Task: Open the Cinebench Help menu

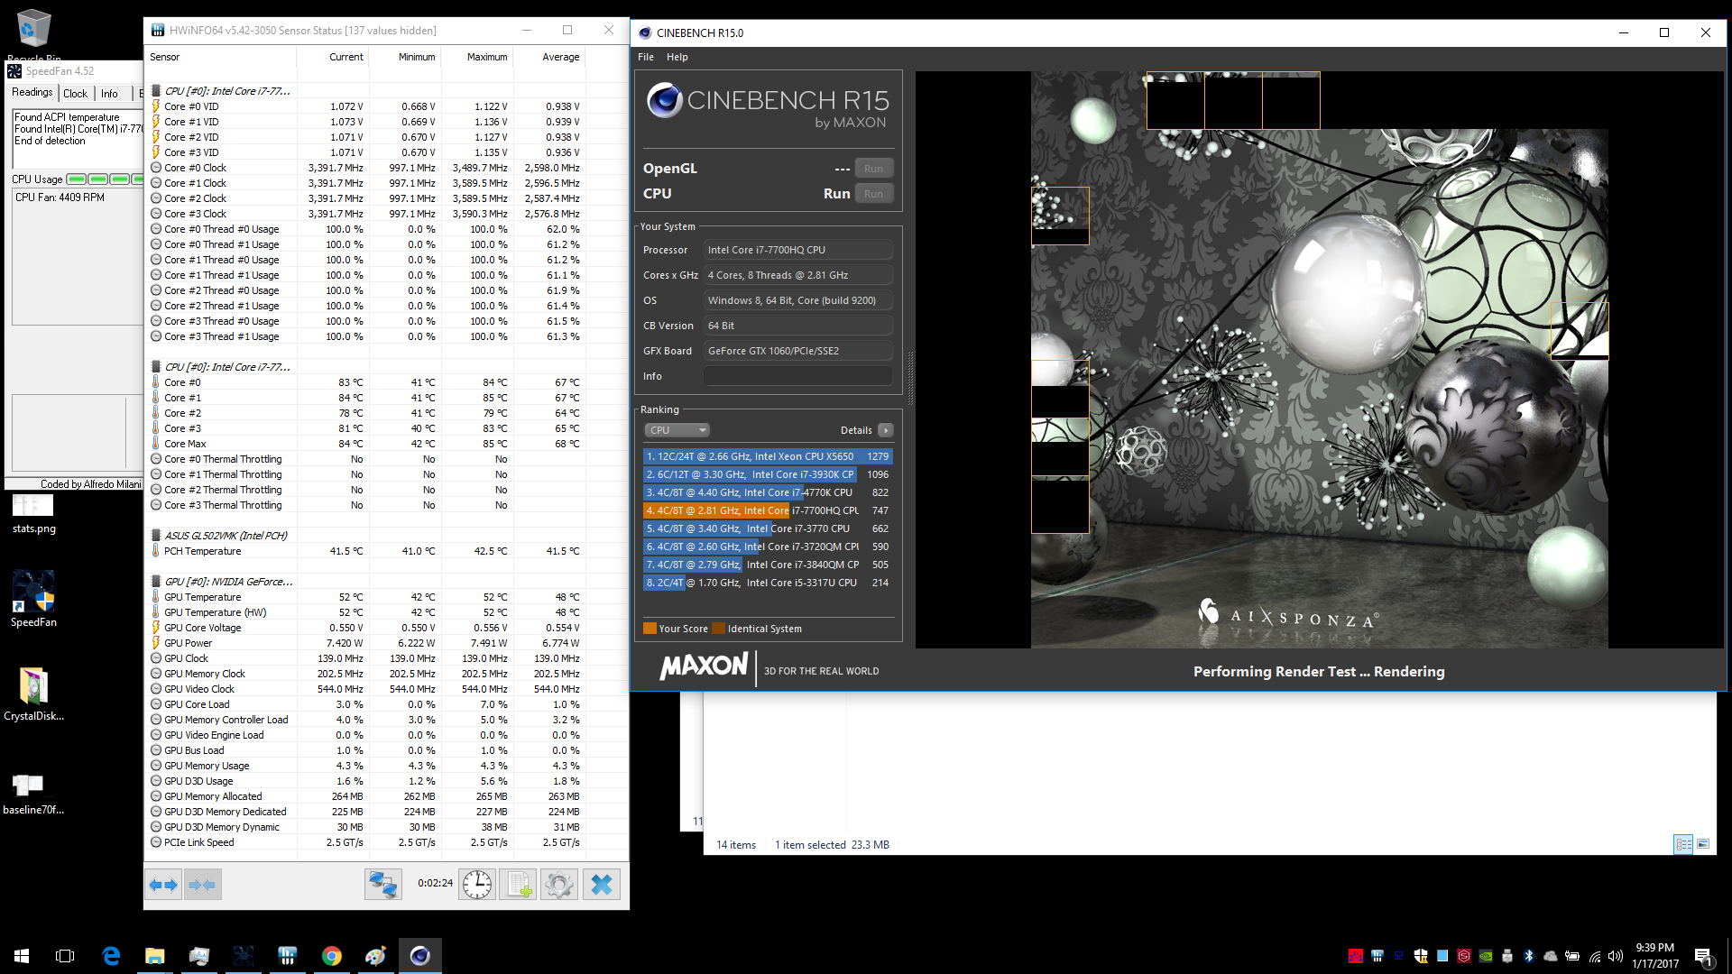Action: pyautogui.click(x=677, y=57)
